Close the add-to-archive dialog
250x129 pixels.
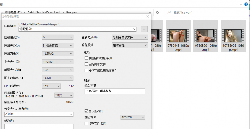click(x=147, y=17)
